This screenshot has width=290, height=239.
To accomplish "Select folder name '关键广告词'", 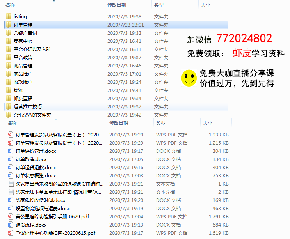I will [x=25, y=33].
